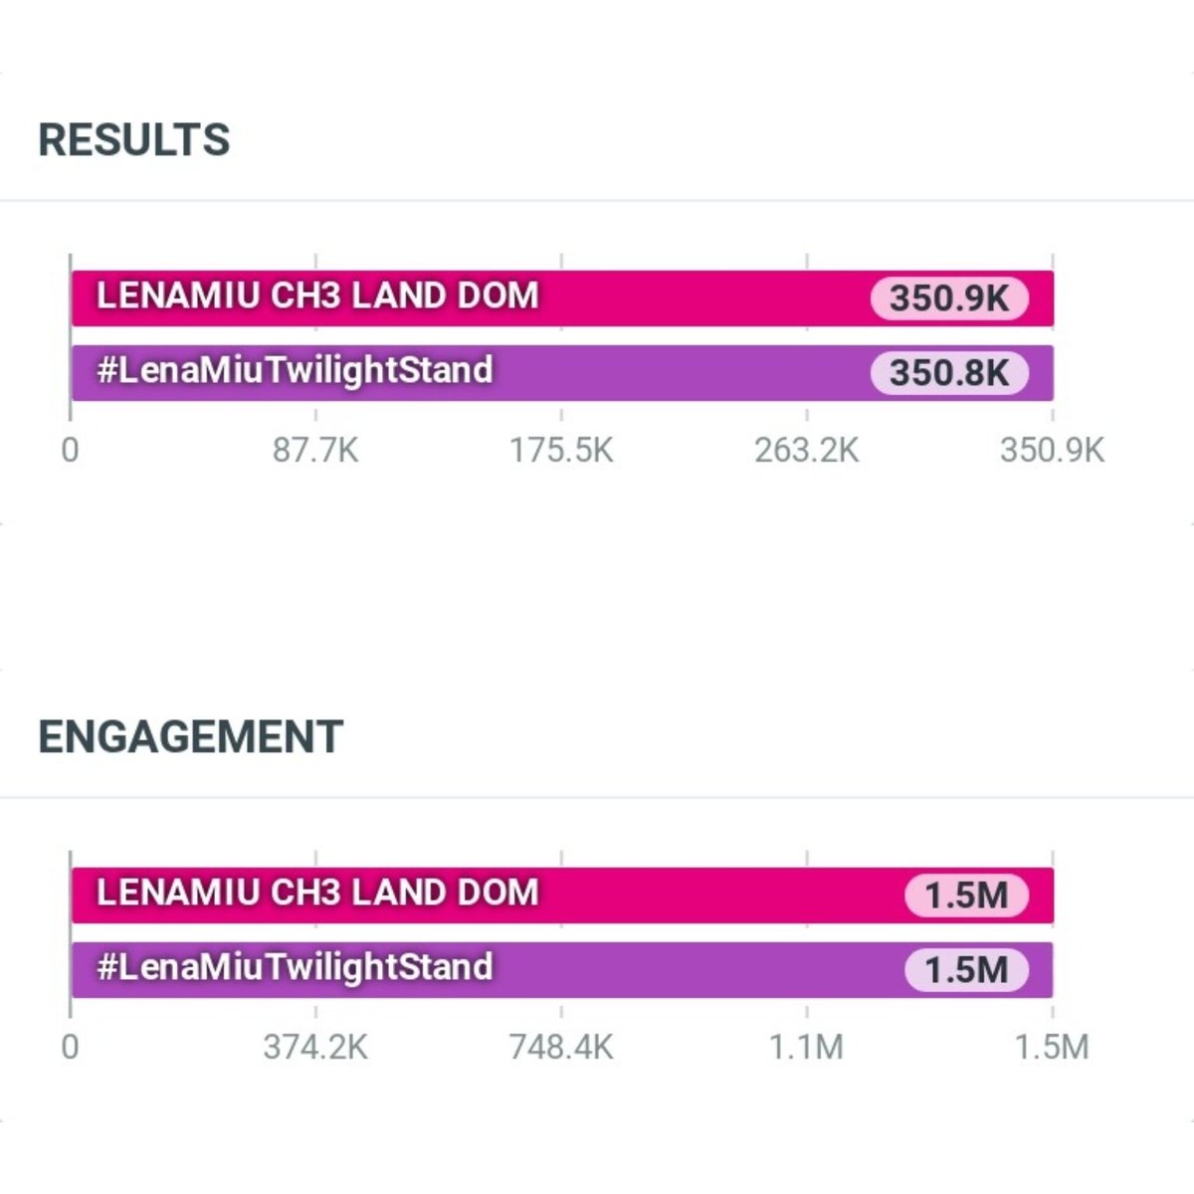Select pink LENAMIU CH3 LAND DOM engagement bar
This screenshot has width=1194, height=1194.
tap(562, 895)
